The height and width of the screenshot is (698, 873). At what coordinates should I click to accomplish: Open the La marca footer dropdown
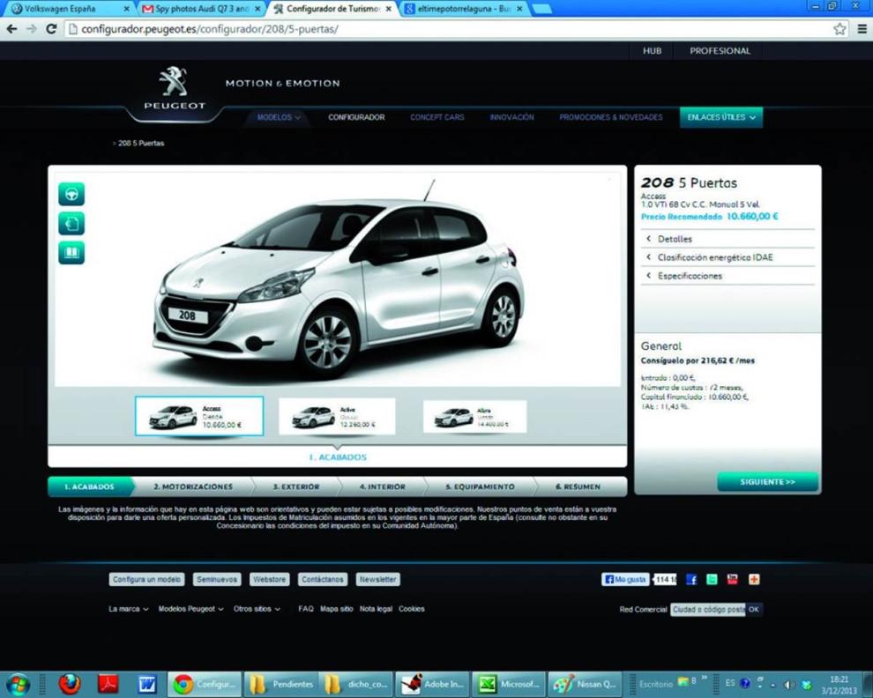click(x=129, y=609)
